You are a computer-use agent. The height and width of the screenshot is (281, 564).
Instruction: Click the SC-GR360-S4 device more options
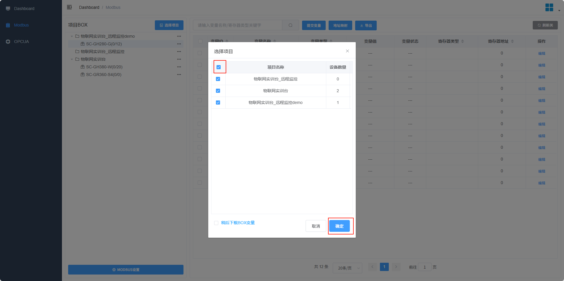[179, 75]
